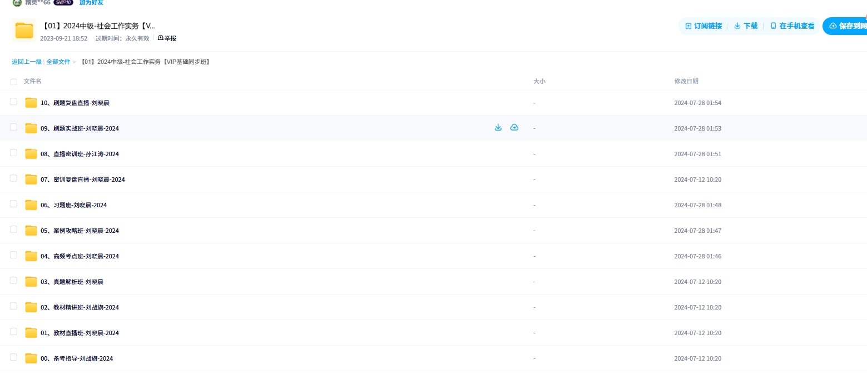Image resolution: width=867 pixels, height=374 pixels.
Task: Click the large shared folder icon in header
Action: 24,31
